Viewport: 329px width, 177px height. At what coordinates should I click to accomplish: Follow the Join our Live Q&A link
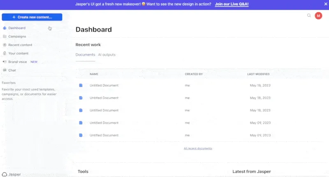click(232, 4)
